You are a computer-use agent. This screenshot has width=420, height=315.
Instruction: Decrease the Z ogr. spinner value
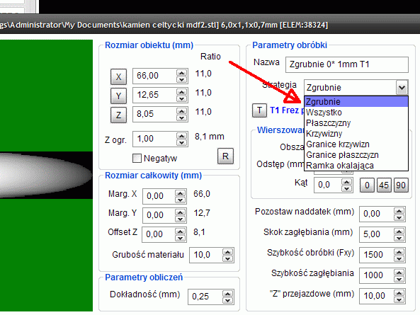181,142
